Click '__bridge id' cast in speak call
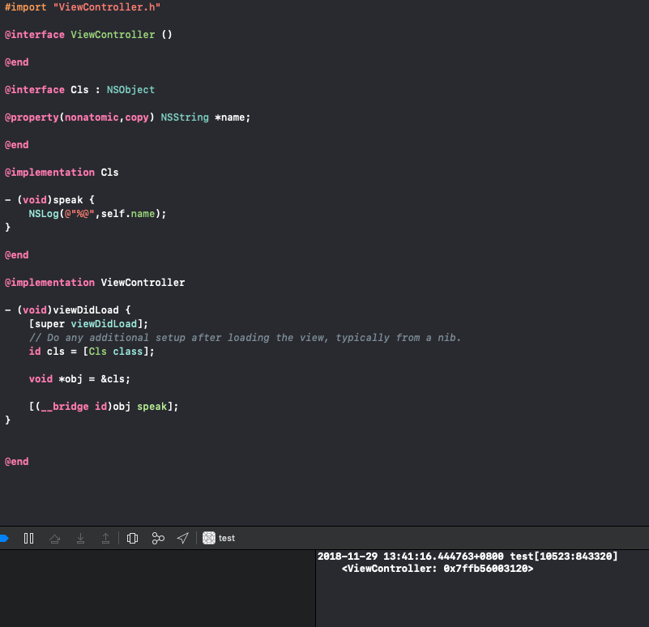 [x=74, y=407]
